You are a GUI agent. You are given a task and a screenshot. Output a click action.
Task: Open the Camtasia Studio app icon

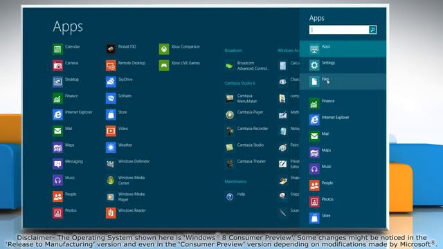229,147
